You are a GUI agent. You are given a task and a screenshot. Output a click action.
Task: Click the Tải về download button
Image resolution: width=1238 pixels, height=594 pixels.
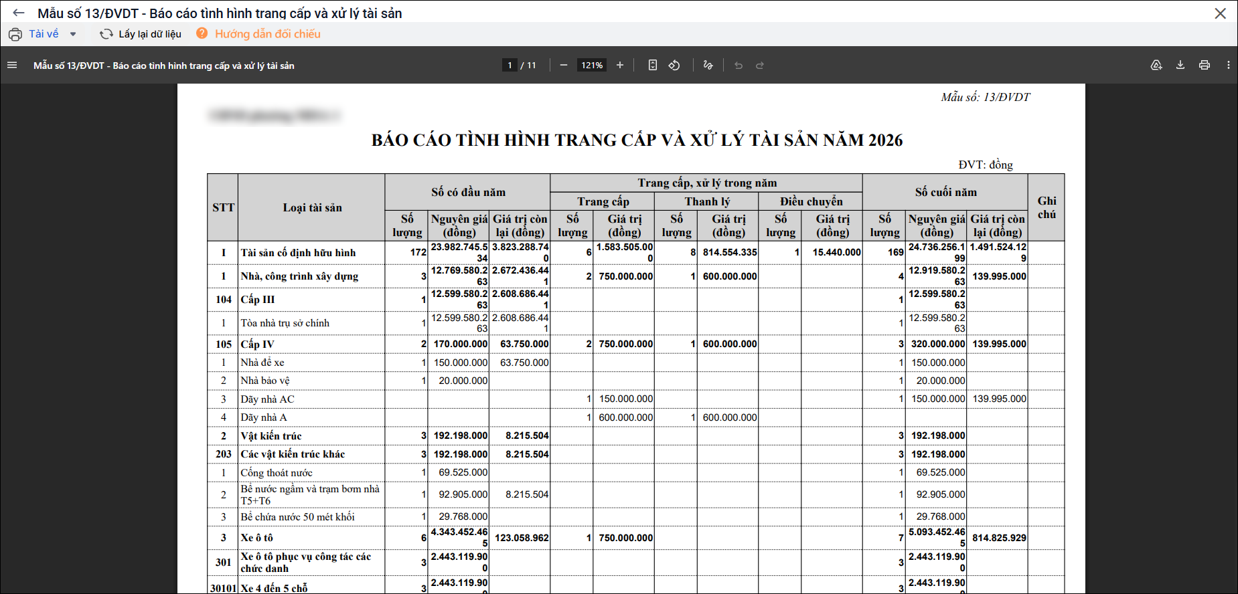pyautogui.click(x=44, y=34)
